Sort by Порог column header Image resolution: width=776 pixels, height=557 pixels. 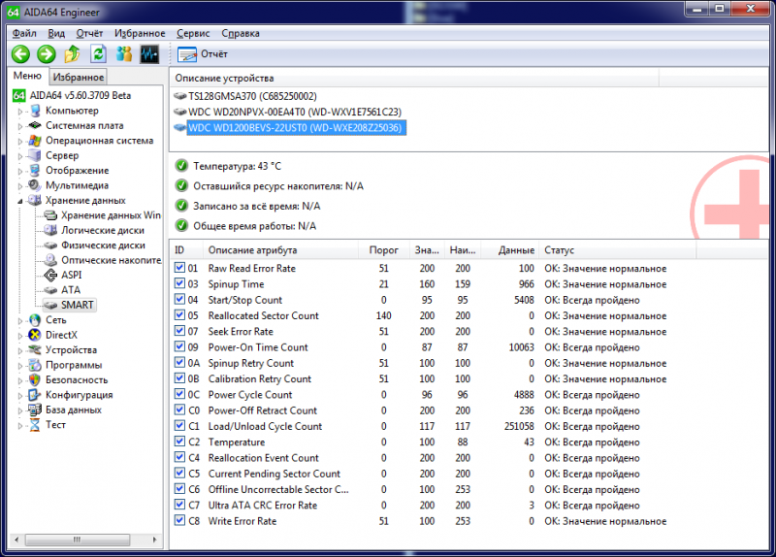tap(383, 250)
